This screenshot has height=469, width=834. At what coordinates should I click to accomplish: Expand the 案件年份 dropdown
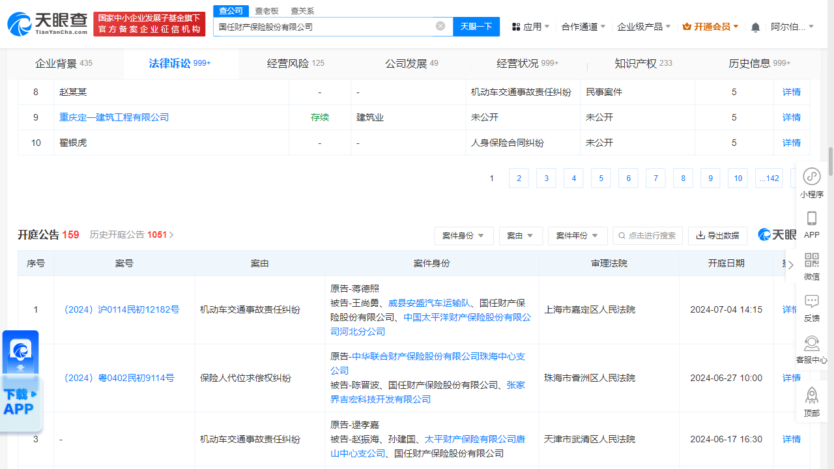577,236
